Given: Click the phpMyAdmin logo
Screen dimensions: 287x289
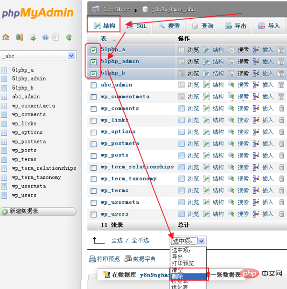Looking at the screenshot, I should point(38,13).
